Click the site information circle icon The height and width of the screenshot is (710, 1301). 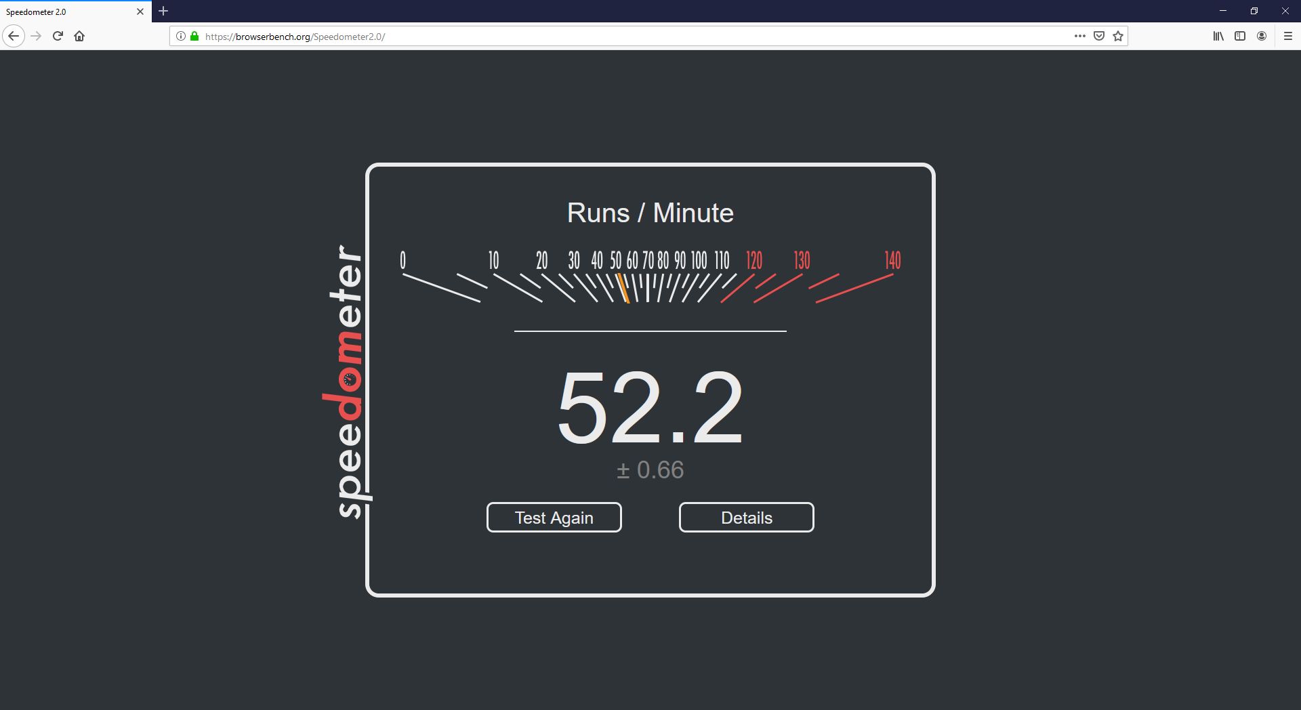click(x=180, y=36)
